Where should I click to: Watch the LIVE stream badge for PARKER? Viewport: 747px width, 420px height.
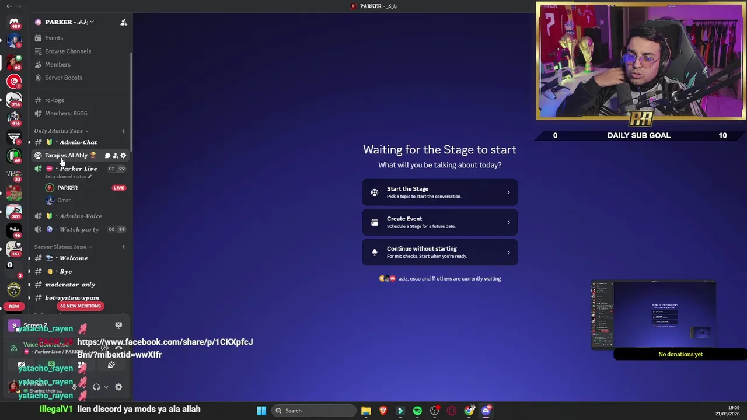coord(118,188)
